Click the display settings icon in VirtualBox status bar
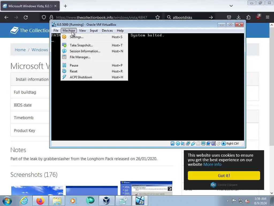This screenshot has height=206, width=274. point(203,144)
